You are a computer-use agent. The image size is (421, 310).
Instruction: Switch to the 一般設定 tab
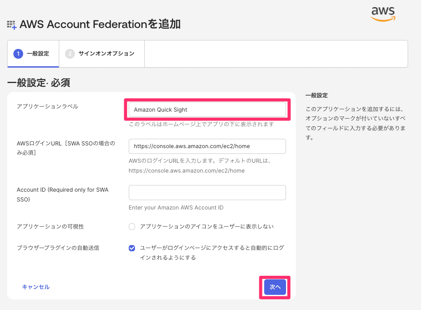(x=37, y=54)
